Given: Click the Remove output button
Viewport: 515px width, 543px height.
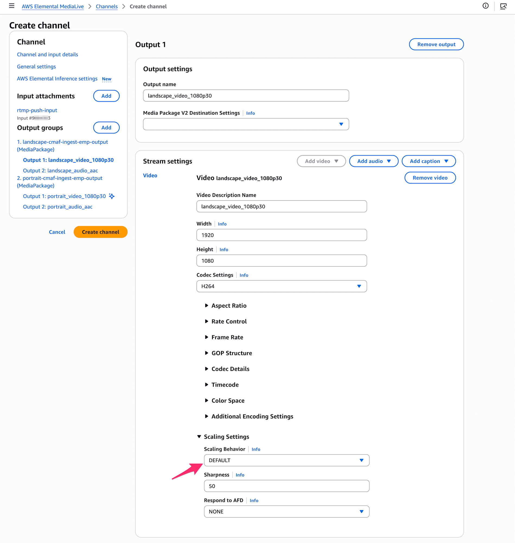Looking at the screenshot, I should [436, 45].
